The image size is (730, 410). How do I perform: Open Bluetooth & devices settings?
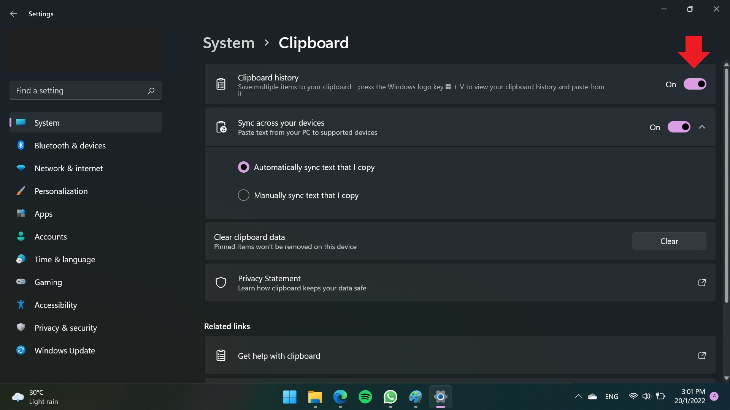coord(70,146)
